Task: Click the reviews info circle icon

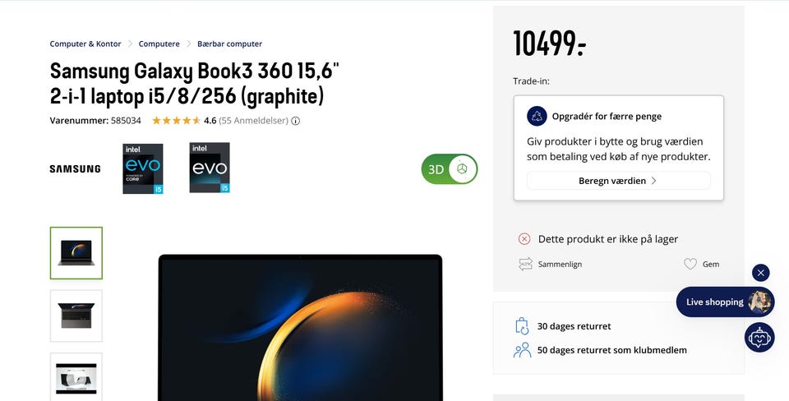Action: pos(296,121)
